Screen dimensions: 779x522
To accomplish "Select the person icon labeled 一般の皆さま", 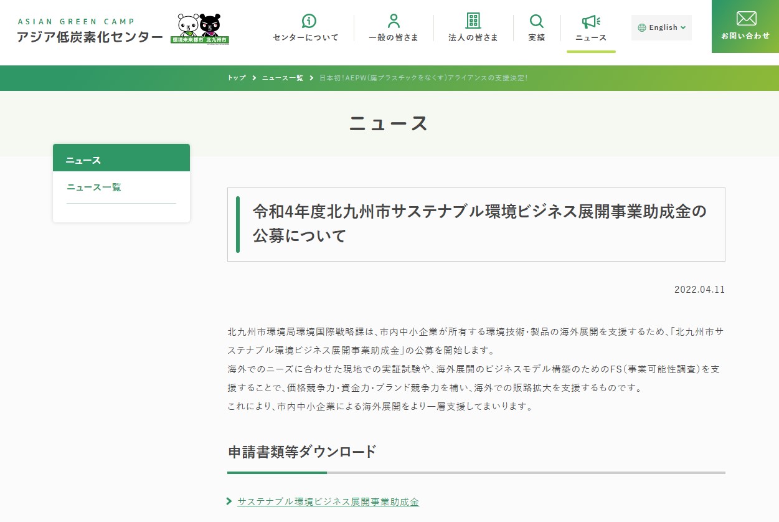I will point(393,20).
